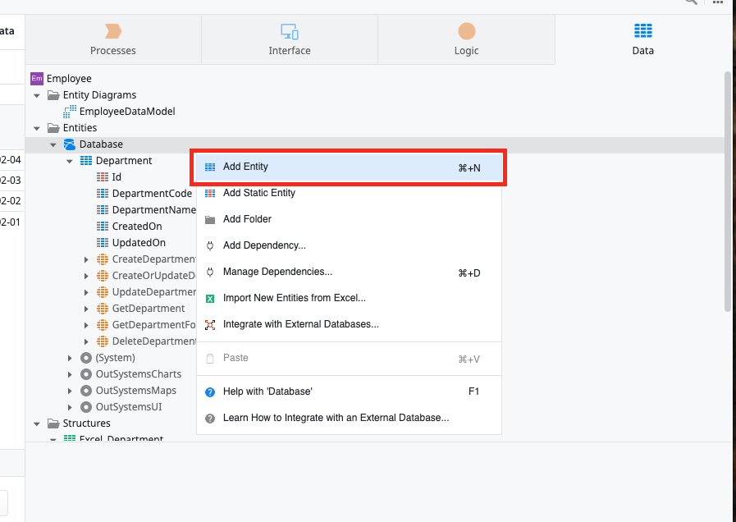Select the Employee module label
Viewport: 736px width, 522px height.
click(69, 79)
